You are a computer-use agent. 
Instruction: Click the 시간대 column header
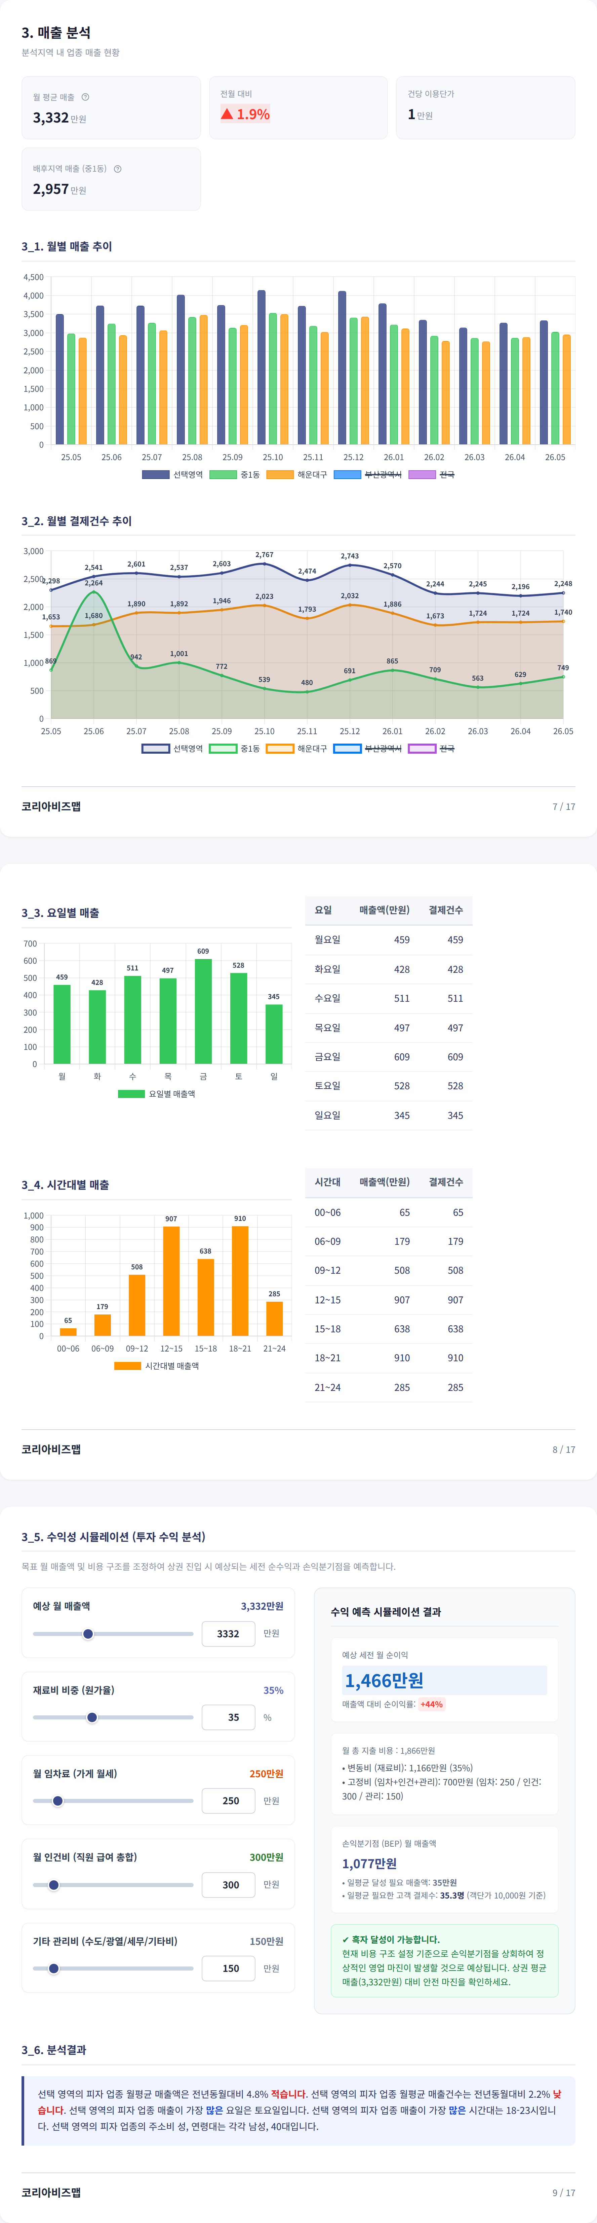pyautogui.click(x=327, y=1182)
